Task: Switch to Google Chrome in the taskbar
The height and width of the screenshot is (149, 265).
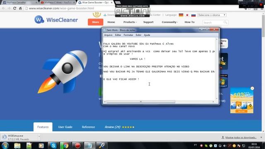Action: [x=65, y=146]
